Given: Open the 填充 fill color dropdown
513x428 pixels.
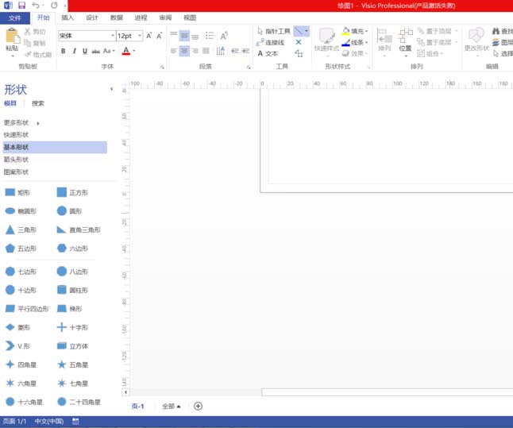Looking at the screenshot, I should pos(355,31).
